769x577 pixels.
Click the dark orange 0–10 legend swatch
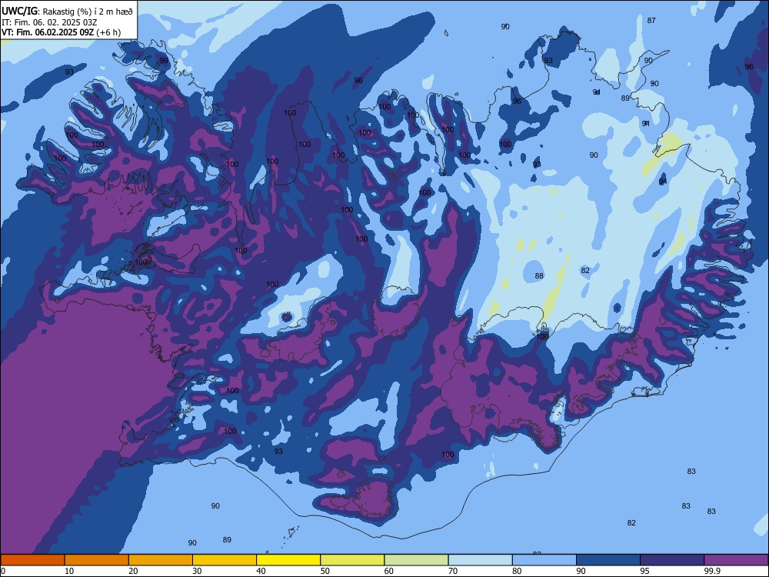(x=32, y=560)
